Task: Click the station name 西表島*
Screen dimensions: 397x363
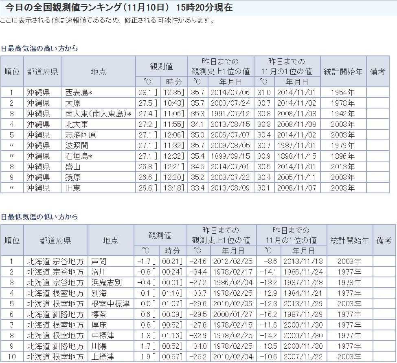Action: pos(79,93)
